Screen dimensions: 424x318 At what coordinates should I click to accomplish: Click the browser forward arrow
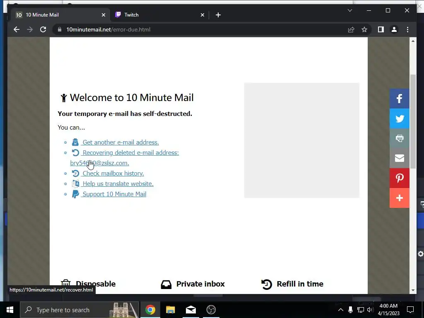pyautogui.click(x=30, y=29)
